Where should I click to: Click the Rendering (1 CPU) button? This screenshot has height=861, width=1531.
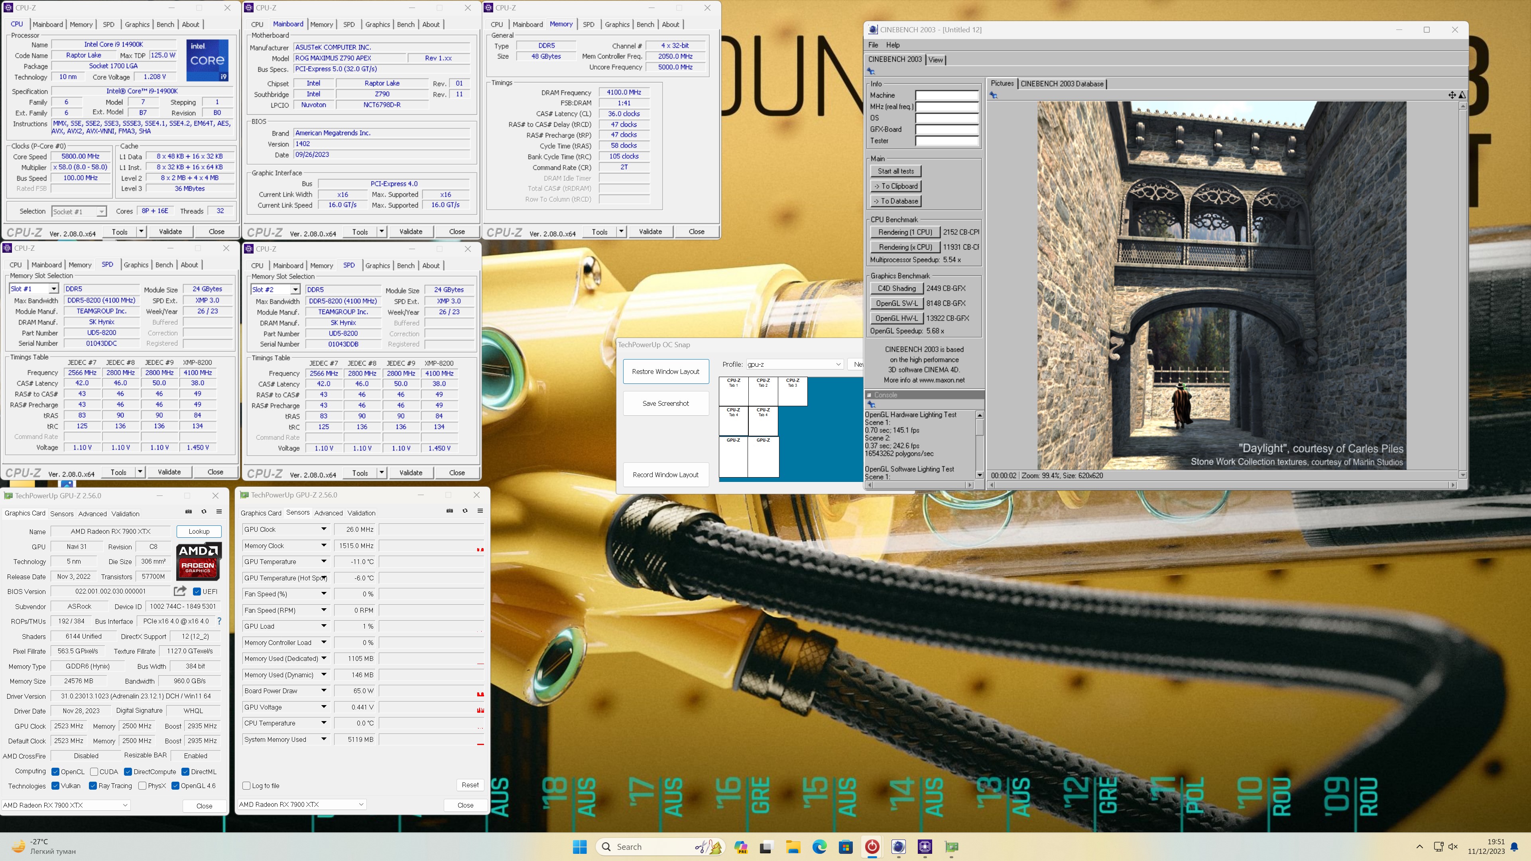pos(905,232)
